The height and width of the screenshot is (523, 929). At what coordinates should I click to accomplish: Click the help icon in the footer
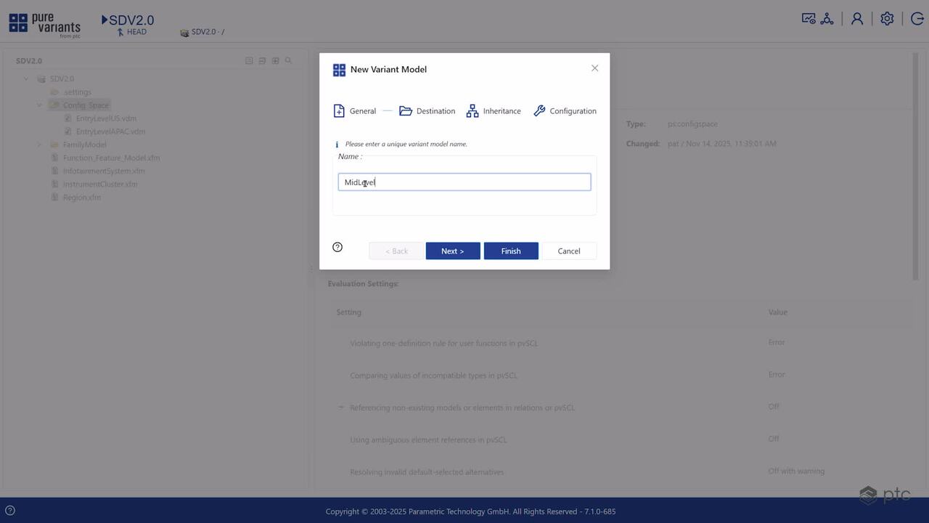click(x=10, y=511)
